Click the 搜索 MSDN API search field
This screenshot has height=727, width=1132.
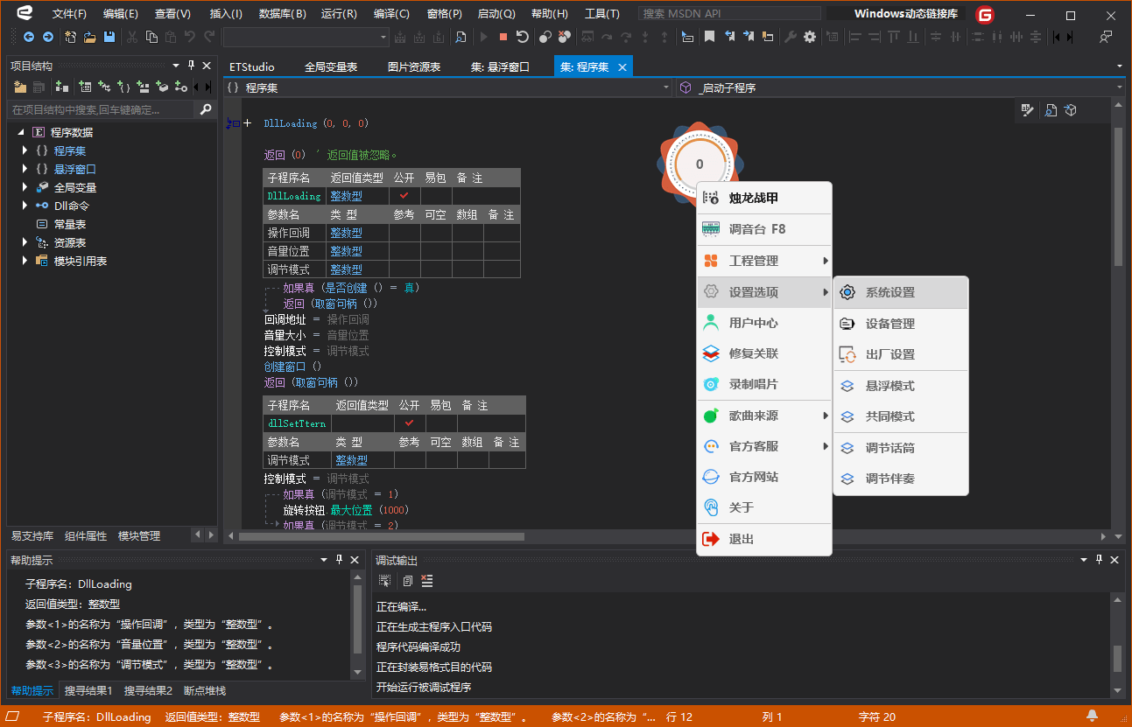tap(730, 14)
